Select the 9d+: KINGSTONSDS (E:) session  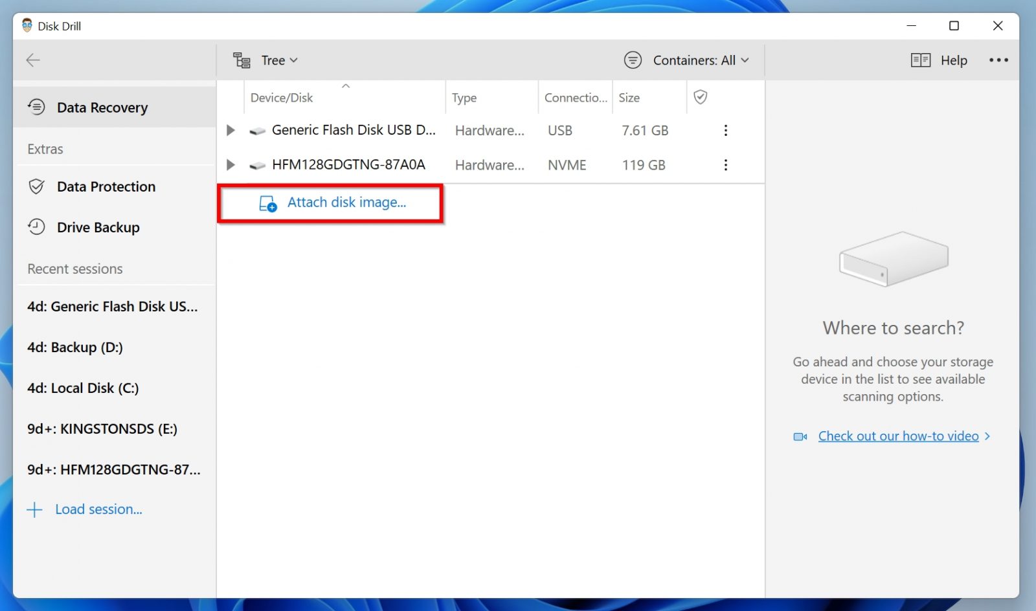point(103,428)
